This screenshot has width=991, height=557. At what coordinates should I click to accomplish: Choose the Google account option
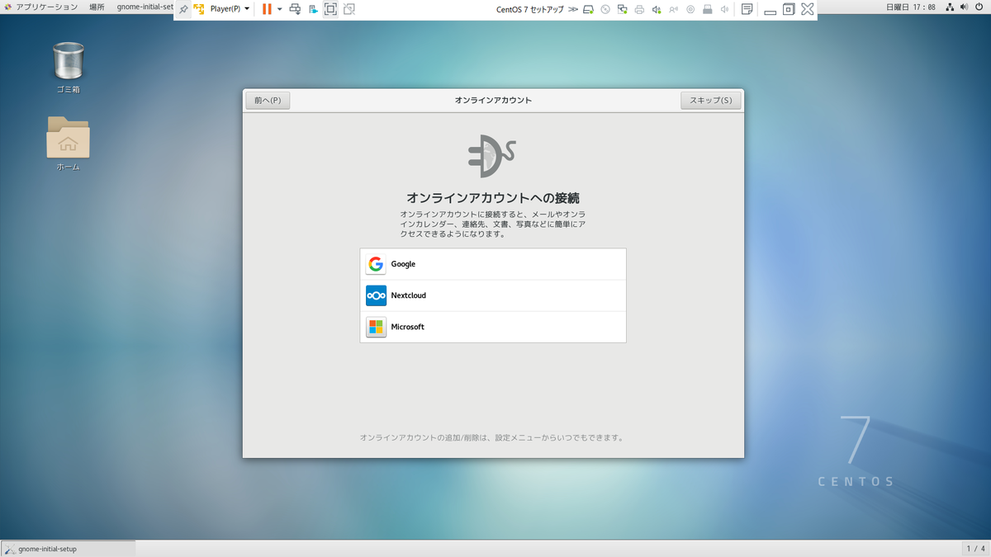click(x=493, y=264)
